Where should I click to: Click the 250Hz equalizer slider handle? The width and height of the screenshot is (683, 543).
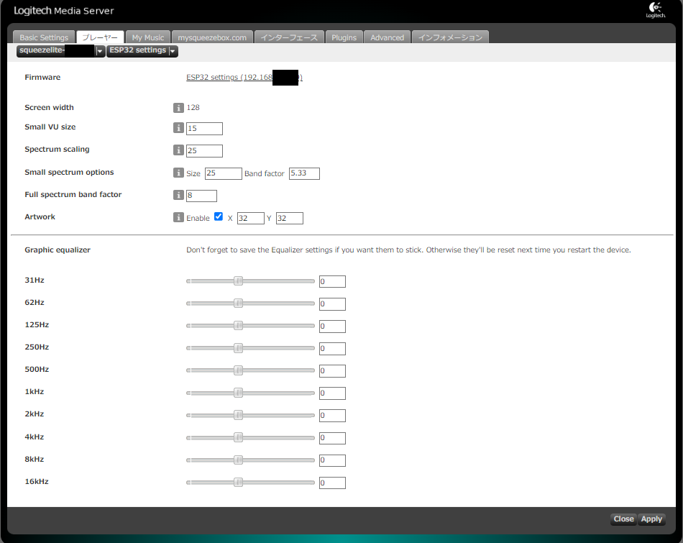[238, 348]
